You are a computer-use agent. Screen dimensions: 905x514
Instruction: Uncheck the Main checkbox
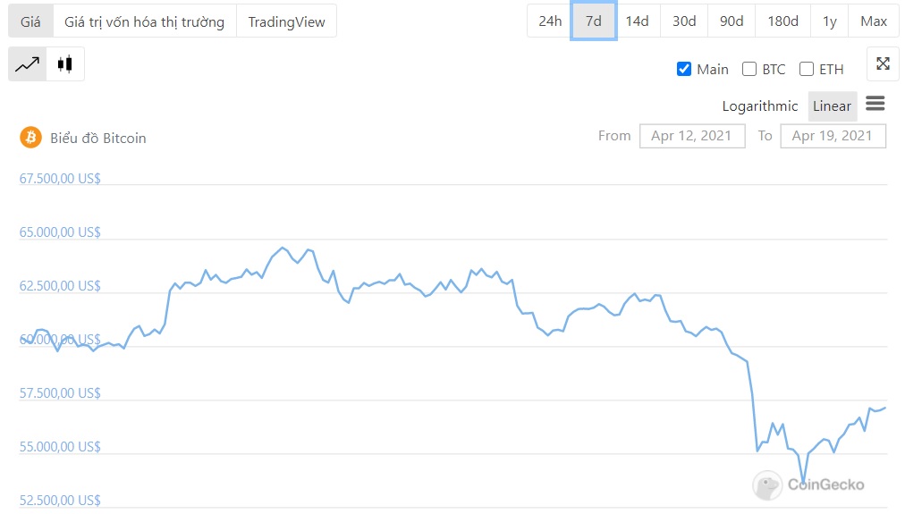click(684, 69)
